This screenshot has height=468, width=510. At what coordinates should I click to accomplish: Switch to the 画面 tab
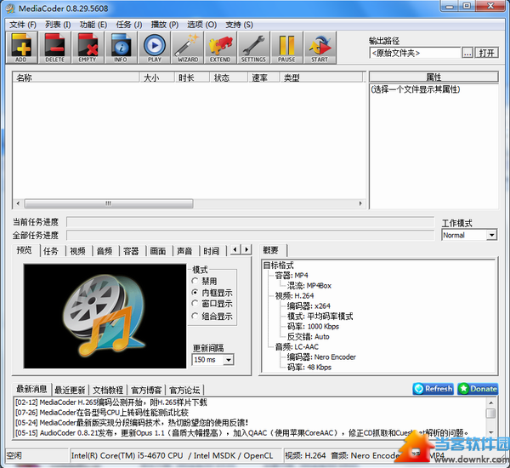[x=158, y=251]
